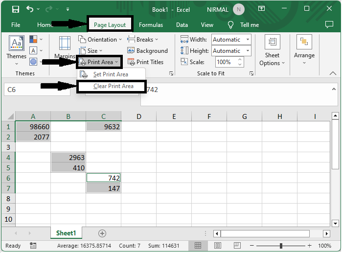Image resolution: width=342 pixels, height=253 pixels.
Task: Open theme Effects dropdown
Action: 36,62
